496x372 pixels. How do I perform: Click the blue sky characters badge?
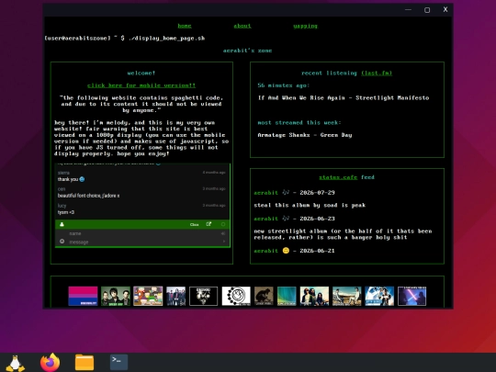click(379, 296)
